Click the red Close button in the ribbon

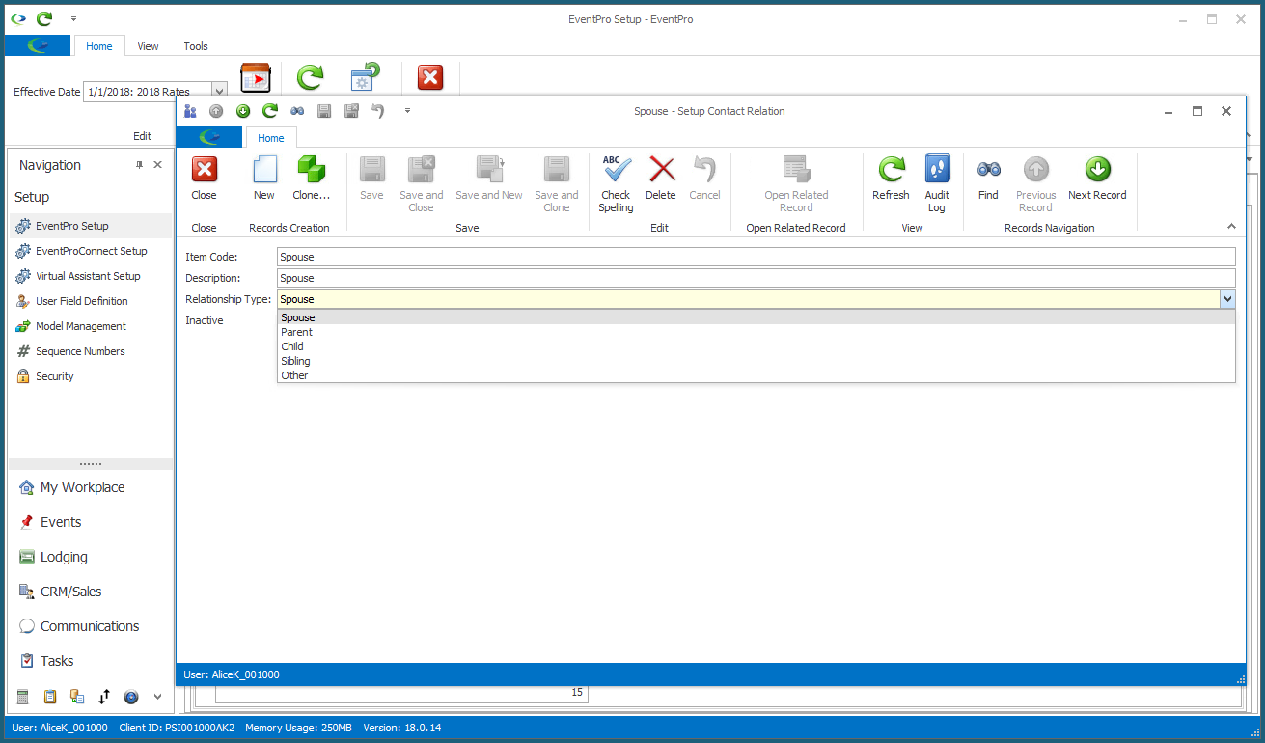coord(204,179)
